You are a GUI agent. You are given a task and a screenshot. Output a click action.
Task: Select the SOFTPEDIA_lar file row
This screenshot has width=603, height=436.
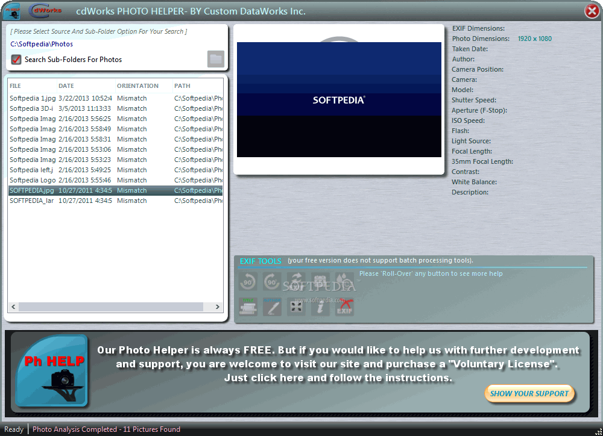pos(115,201)
